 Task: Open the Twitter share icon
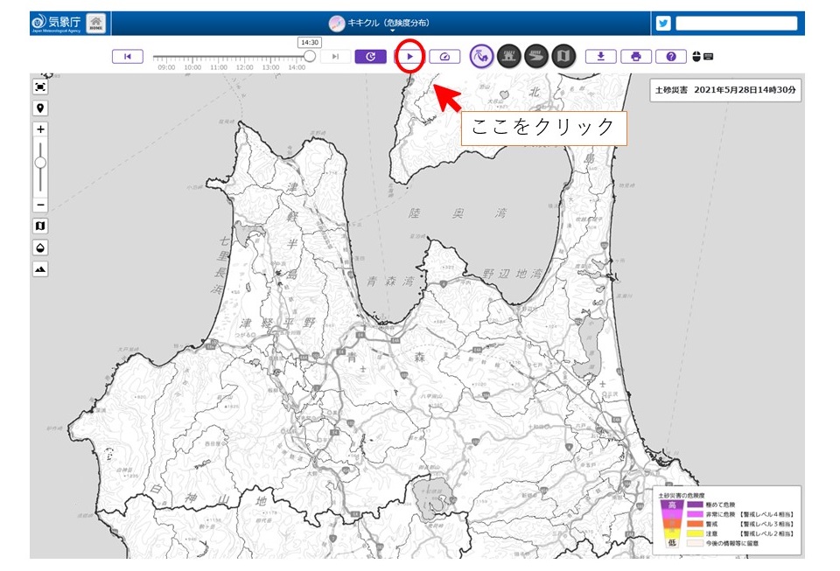[x=663, y=23]
